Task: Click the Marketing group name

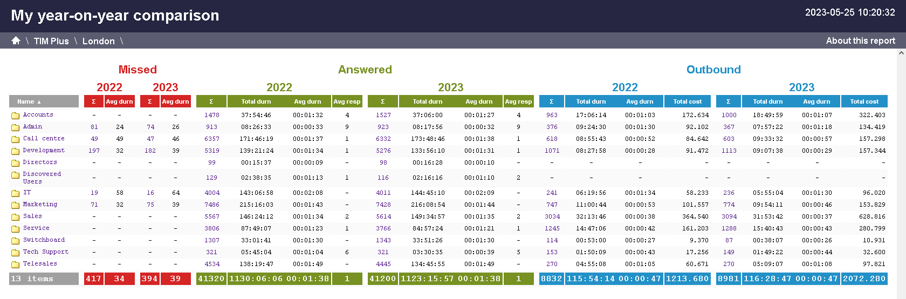Action: point(40,205)
